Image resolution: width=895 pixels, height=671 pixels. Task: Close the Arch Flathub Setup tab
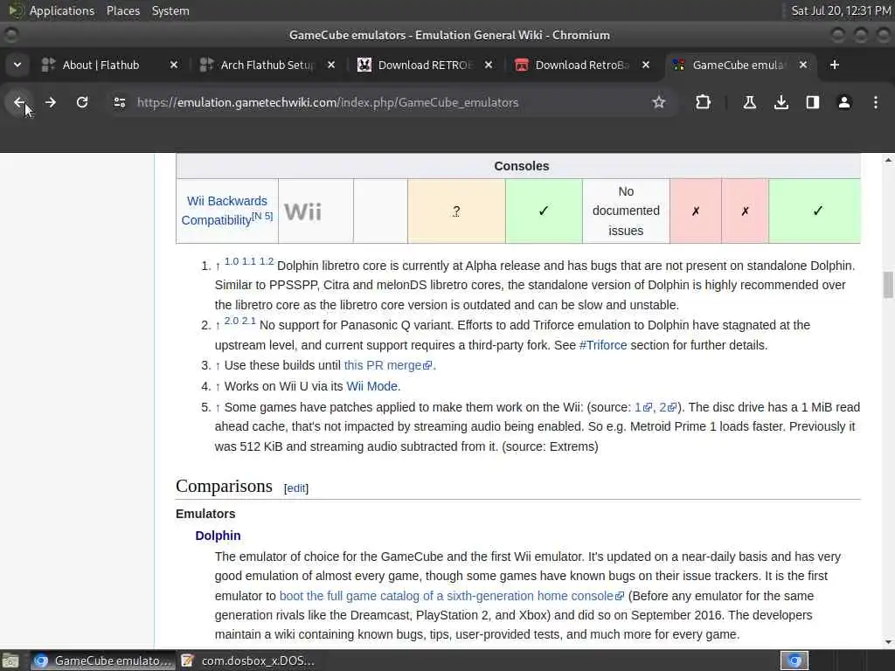(331, 65)
